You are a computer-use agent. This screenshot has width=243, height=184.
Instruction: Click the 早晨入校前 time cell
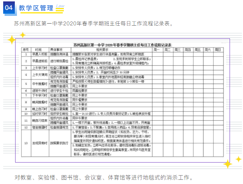tap(40, 54)
